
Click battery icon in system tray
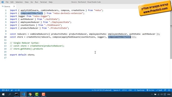click(155, 94)
